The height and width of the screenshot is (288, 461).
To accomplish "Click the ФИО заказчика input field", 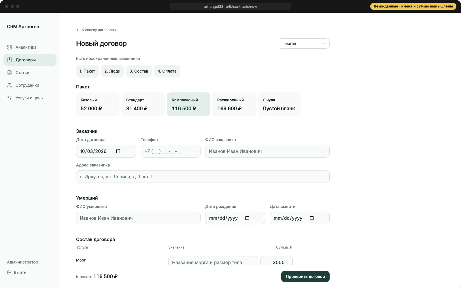I will tap(267, 151).
